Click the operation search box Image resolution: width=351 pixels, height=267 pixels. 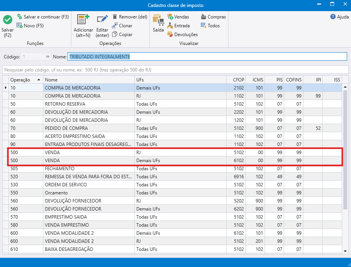coord(175,70)
